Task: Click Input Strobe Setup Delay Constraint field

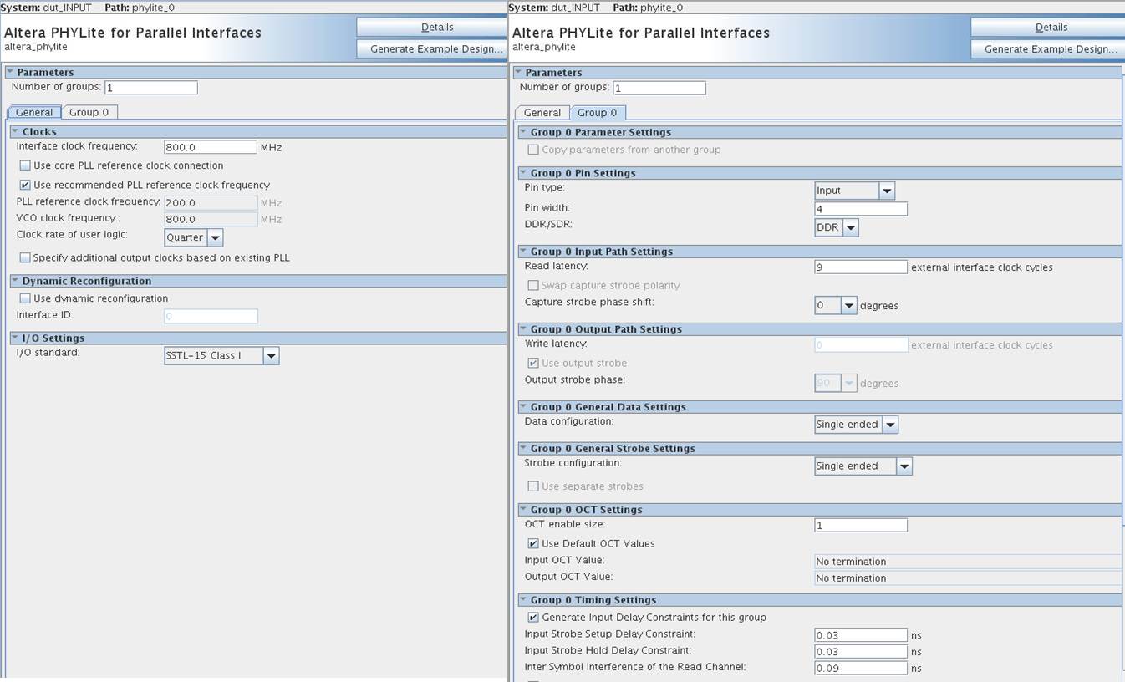Action: click(861, 635)
